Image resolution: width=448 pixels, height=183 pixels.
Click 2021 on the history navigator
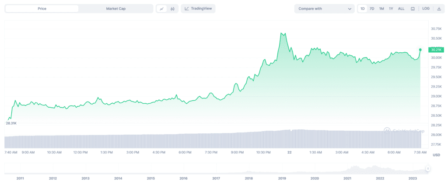[x=347, y=179]
